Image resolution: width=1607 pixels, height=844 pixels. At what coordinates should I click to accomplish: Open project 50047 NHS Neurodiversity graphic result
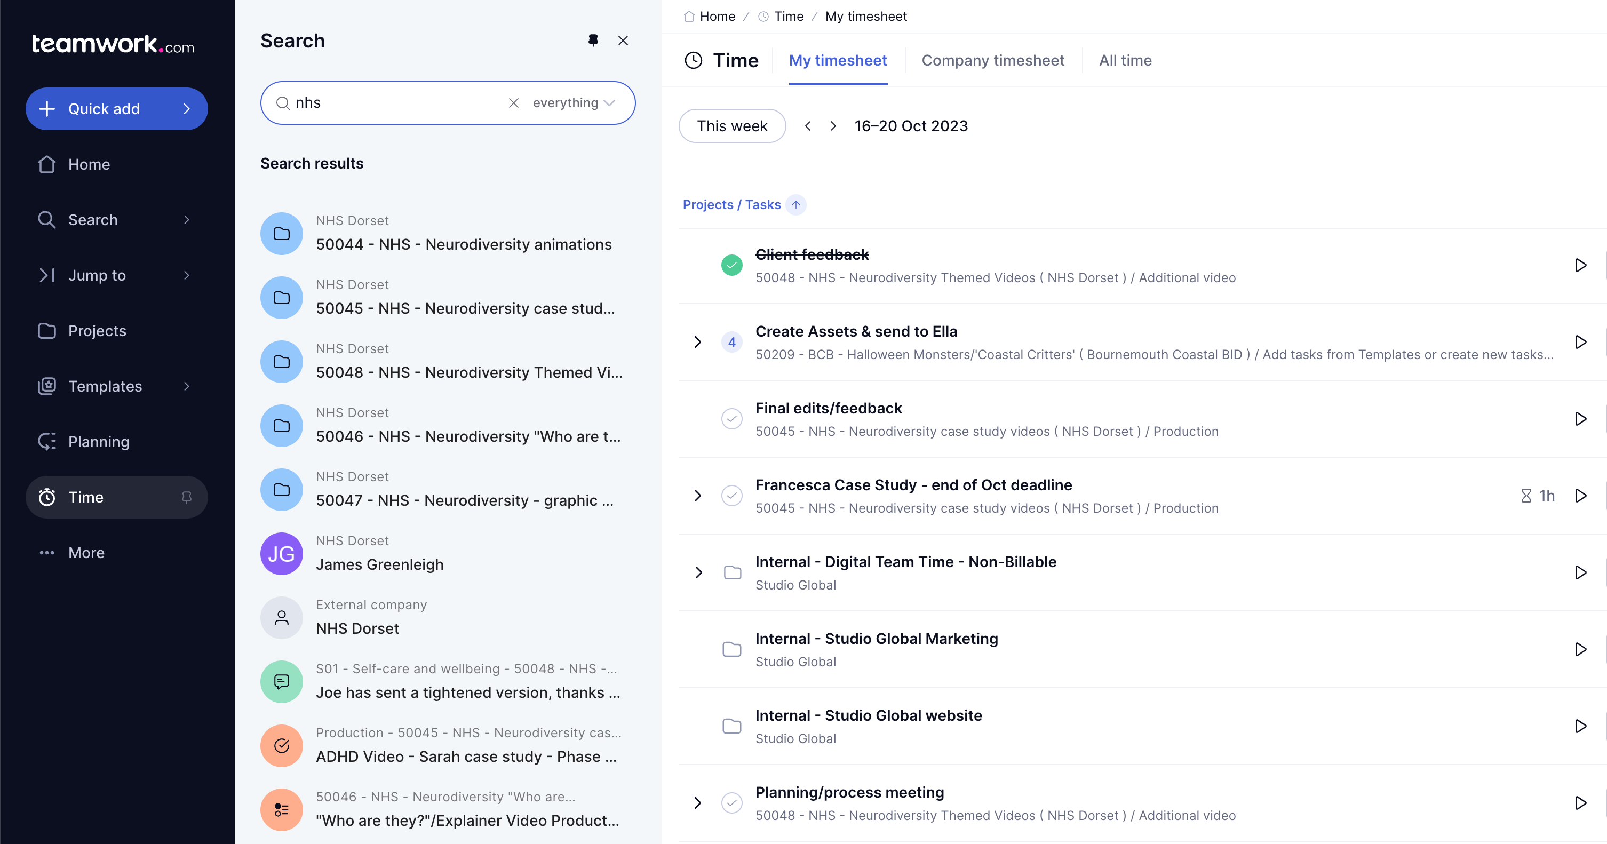[447, 490]
